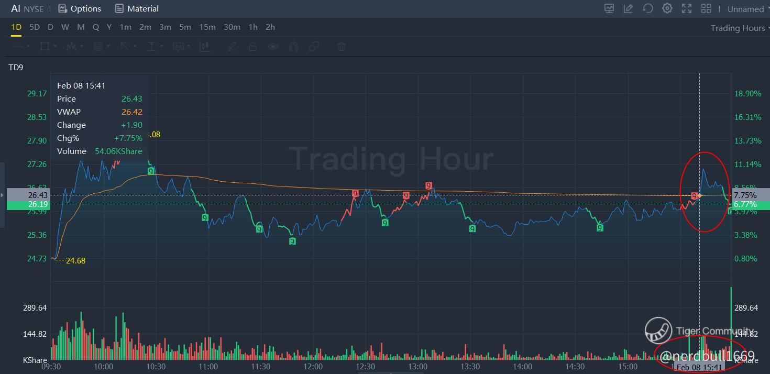The height and width of the screenshot is (374, 770).
Task: Expand the arrow tool dropdown arrow
Action: click(135, 47)
